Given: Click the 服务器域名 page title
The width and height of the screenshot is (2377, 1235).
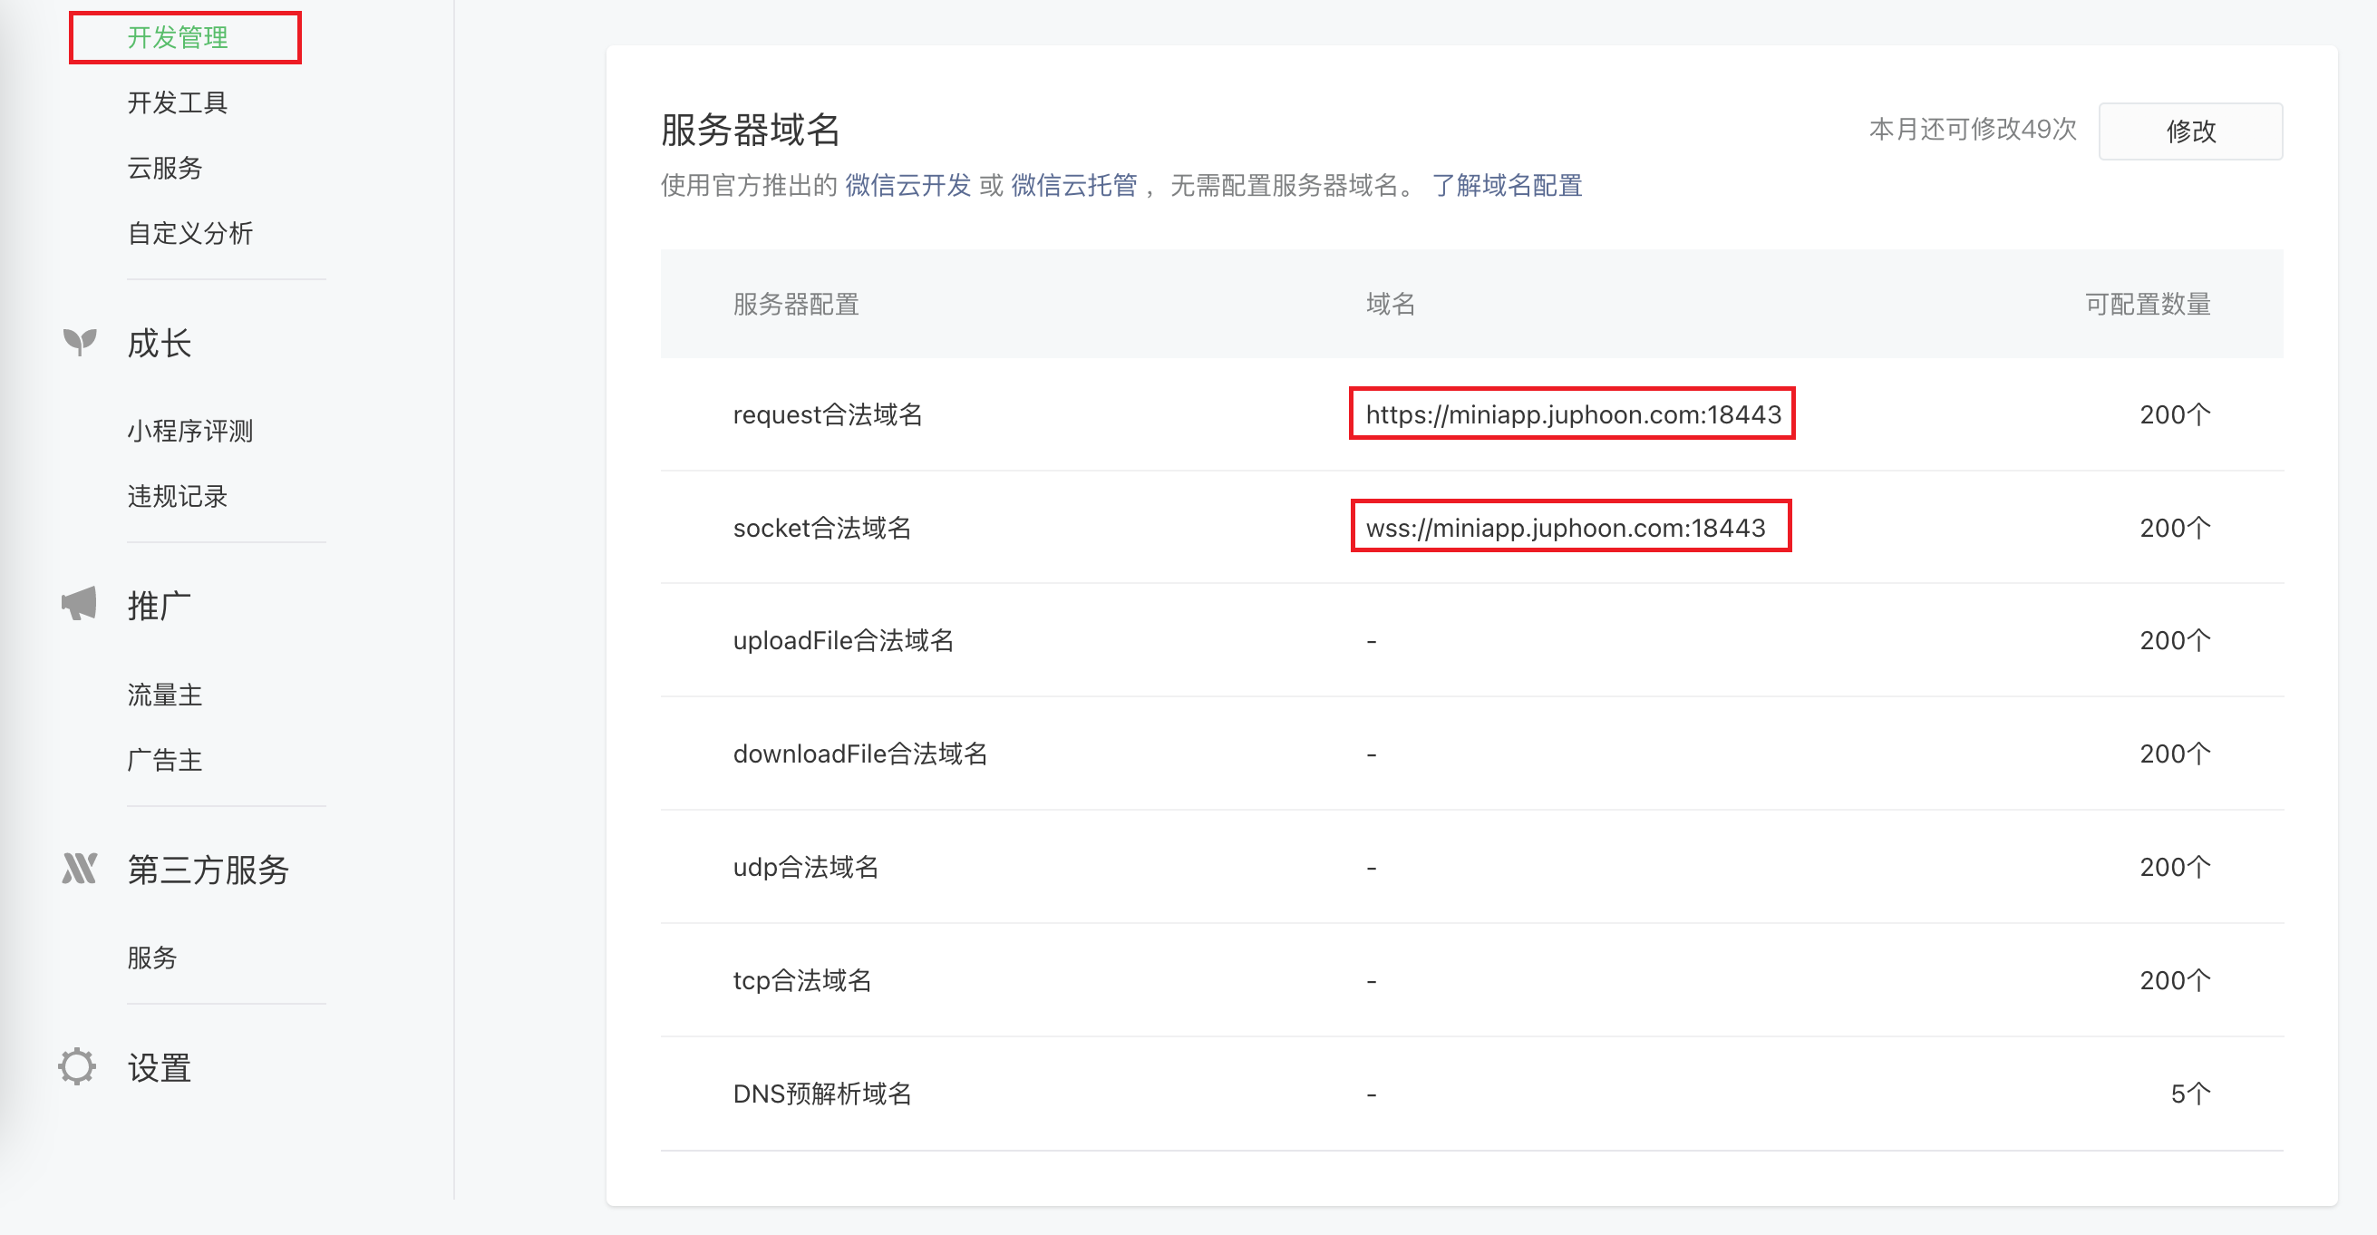Looking at the screenshot, I should point(751,130).
